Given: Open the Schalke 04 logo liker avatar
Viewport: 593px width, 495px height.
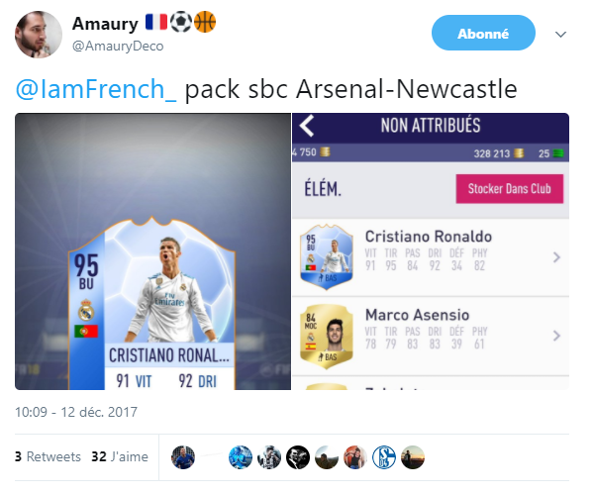Looking at the screenshot, I should click(x=384, y=457).
